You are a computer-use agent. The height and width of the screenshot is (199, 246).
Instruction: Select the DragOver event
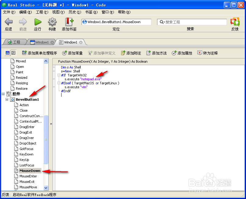tap(27, 138)
